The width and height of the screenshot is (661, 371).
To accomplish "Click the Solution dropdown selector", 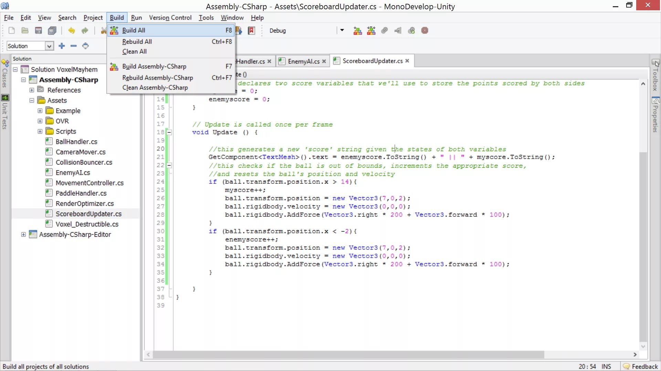I will pos(29,45).
